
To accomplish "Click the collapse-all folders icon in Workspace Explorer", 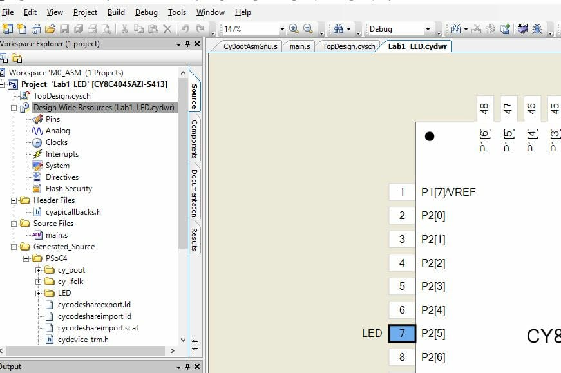I will pyautogui.click(x=17, y=59).
